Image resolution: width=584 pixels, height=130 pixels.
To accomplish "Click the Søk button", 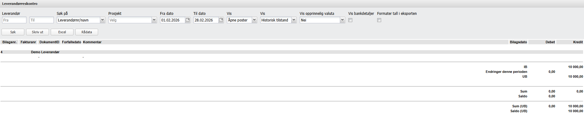I will pos(13,32).
